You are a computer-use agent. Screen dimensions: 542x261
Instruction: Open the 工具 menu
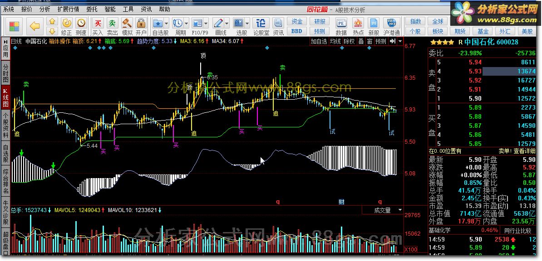pyautogui.click(x=128, y=10)
